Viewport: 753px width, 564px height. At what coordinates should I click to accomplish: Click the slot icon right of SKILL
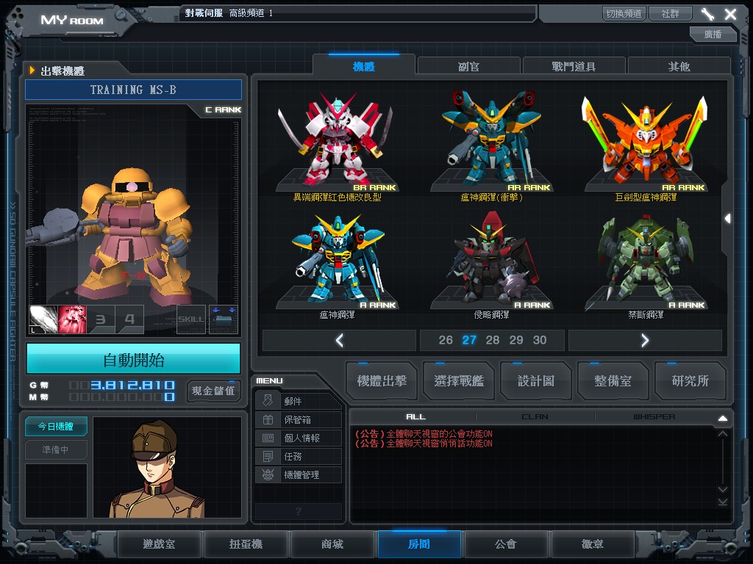click(224, 319)
